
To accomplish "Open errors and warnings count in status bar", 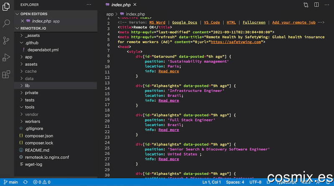I will pos(42,182).
